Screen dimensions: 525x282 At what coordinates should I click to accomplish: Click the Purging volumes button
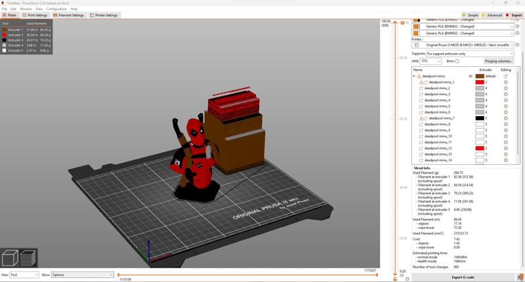(499, 61)
